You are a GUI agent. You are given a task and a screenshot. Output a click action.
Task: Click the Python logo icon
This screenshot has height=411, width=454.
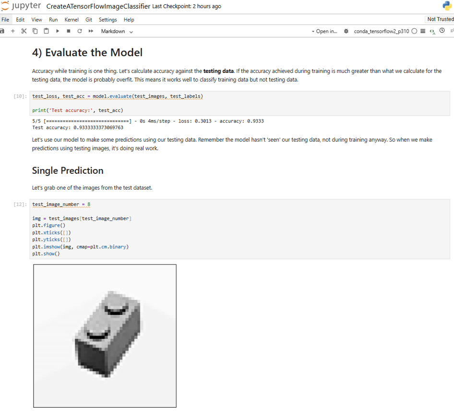pos(447,6)
